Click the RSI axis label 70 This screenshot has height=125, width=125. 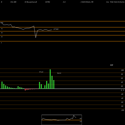(x=2, y=29)
